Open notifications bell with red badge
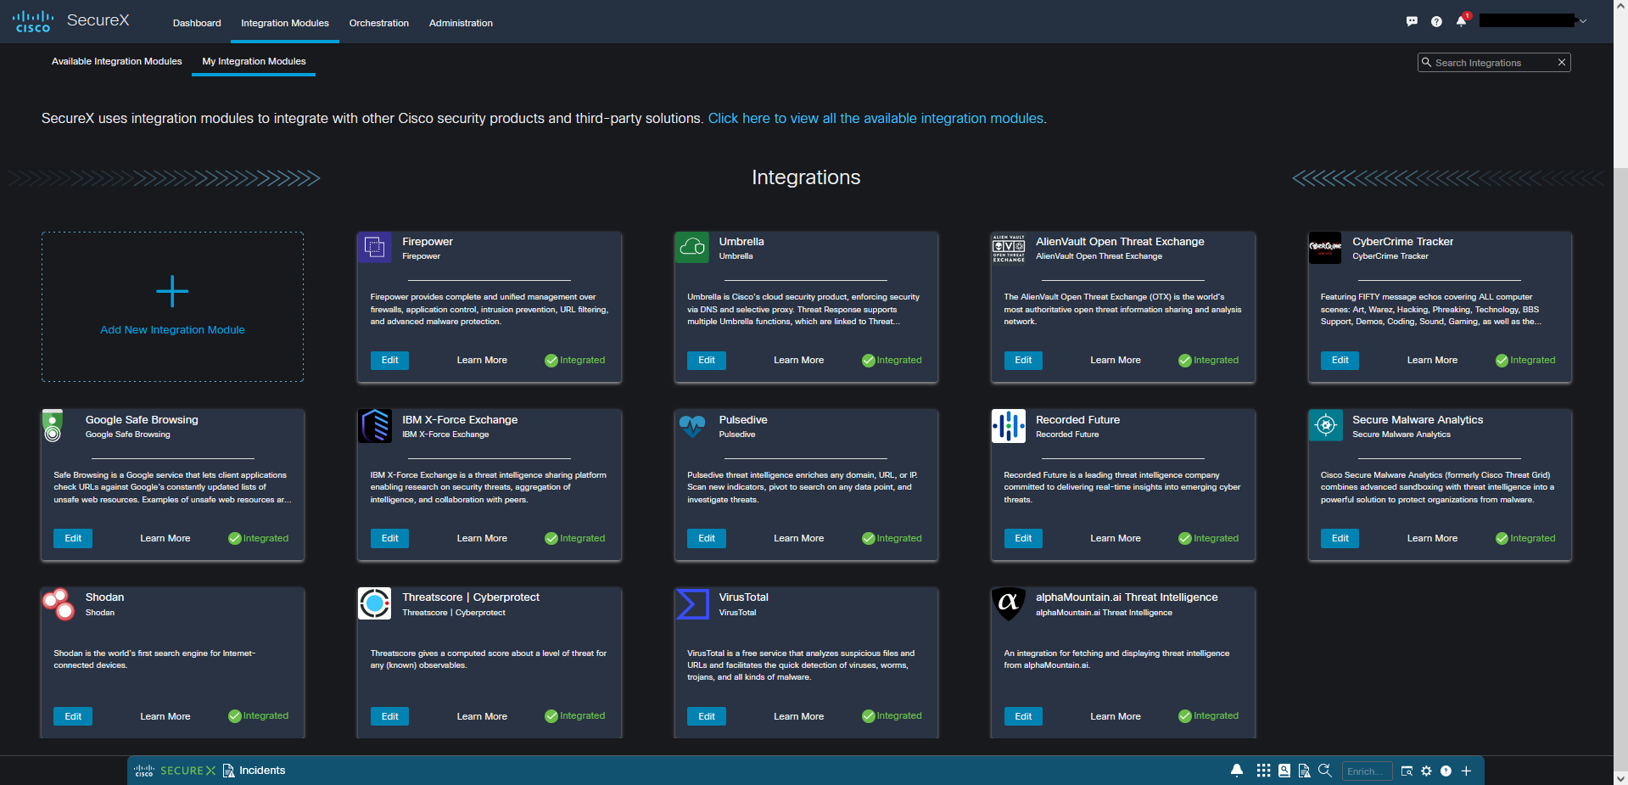This screenshot has height=785, width=1628. pyautogui.click(x=1461, y=21)
